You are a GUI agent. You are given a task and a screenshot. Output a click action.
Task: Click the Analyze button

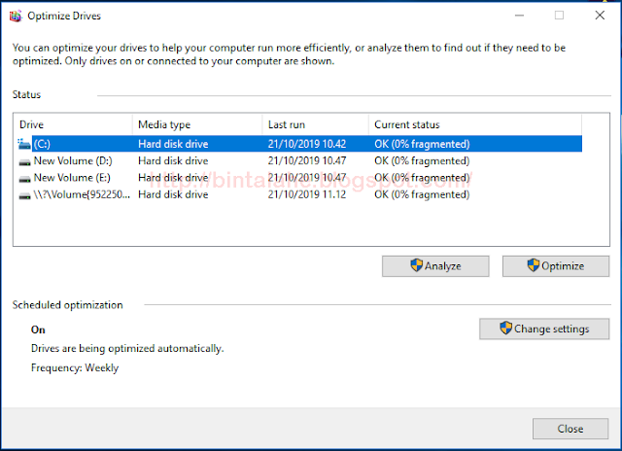(x=435, y=266)
